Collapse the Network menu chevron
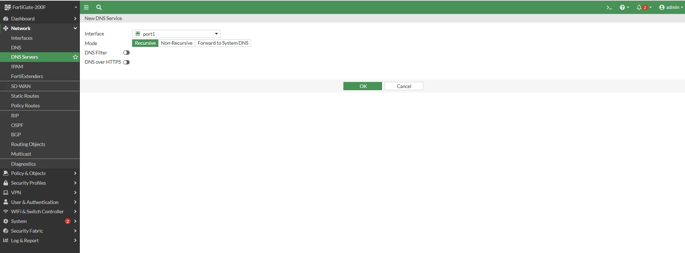The image size is (685, 253). click(75, 28)
